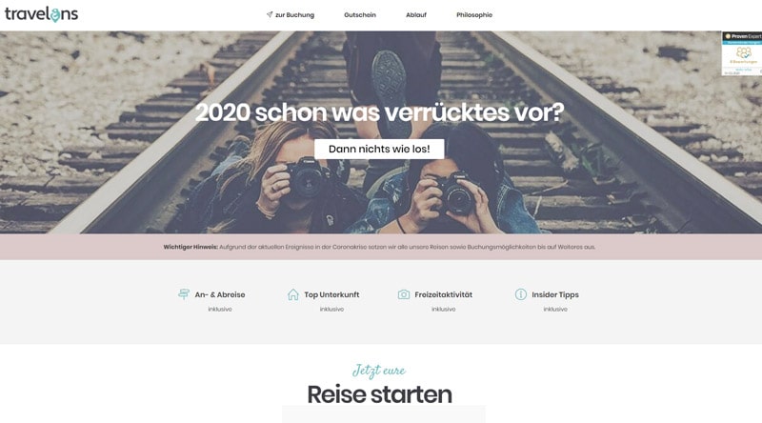762x423 pixels.
Task: Click the customer reviews icon in ProvenExpert widget
Action: (744, 52)
